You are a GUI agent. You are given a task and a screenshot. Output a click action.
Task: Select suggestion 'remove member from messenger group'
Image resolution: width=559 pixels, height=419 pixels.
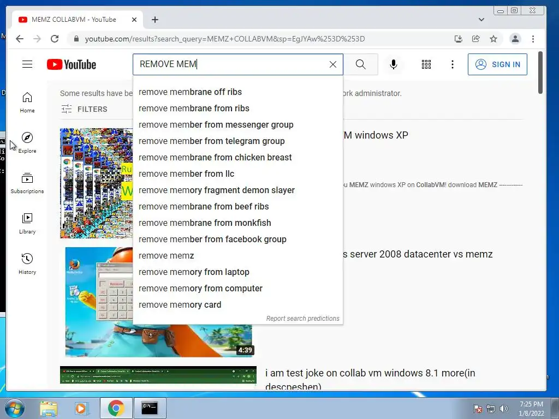click(238, 125)
